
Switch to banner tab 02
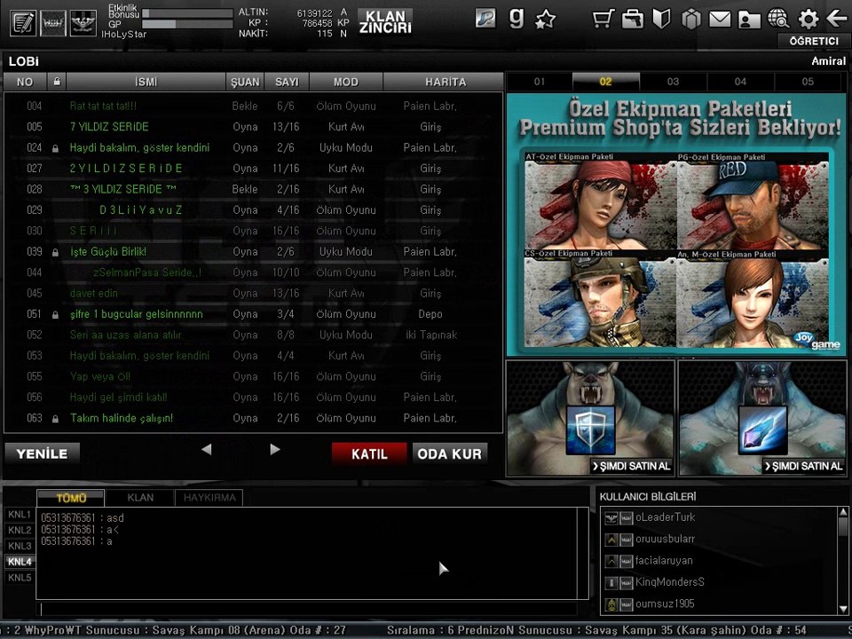(606, 82)
